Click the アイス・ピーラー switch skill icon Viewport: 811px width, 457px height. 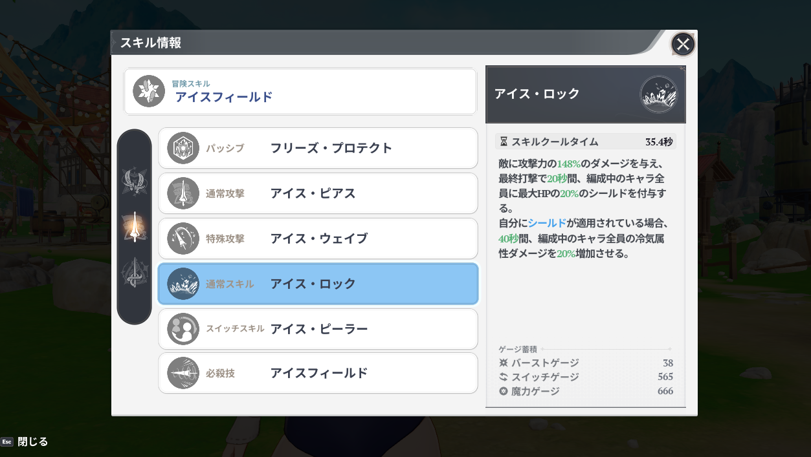click(x=183, y=328)
